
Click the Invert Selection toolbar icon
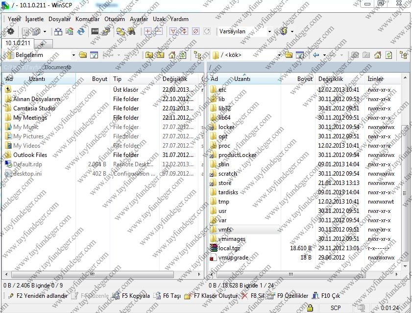click(x=184, y=31)
